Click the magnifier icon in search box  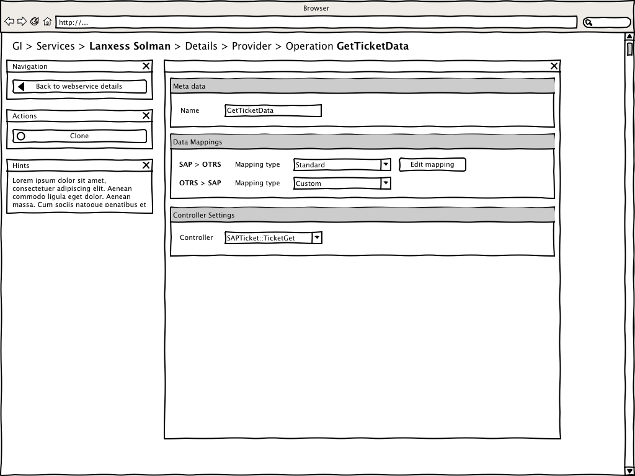pos(588,22)
